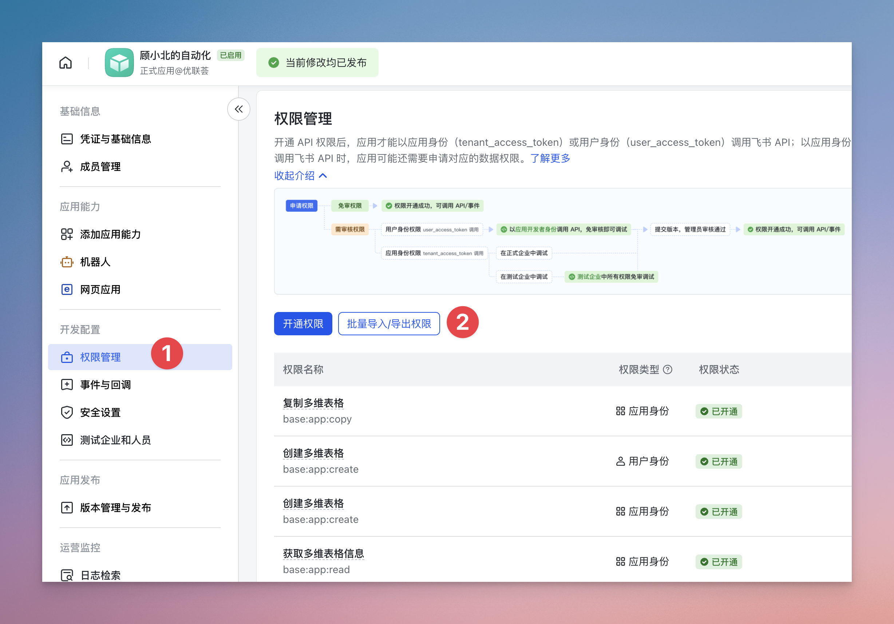Open 测试企业和人员 settings
Viewport: 894px width, 624px height.
(x=115, y=440)
